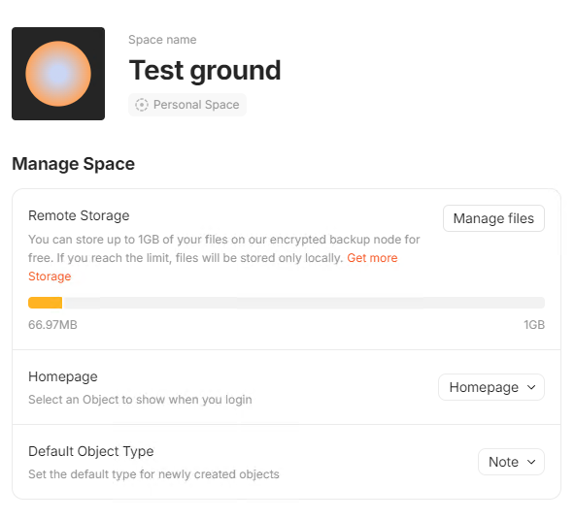The image size is (575, 520).
Task: Click the chevron arrow beside Note
Action: coord(531,462)
